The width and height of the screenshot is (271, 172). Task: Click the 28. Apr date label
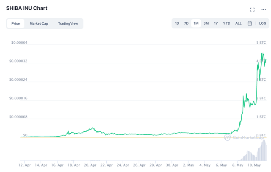[x=155, y=165]
